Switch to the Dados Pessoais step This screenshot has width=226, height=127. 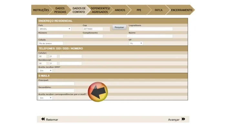pos(60,10)
